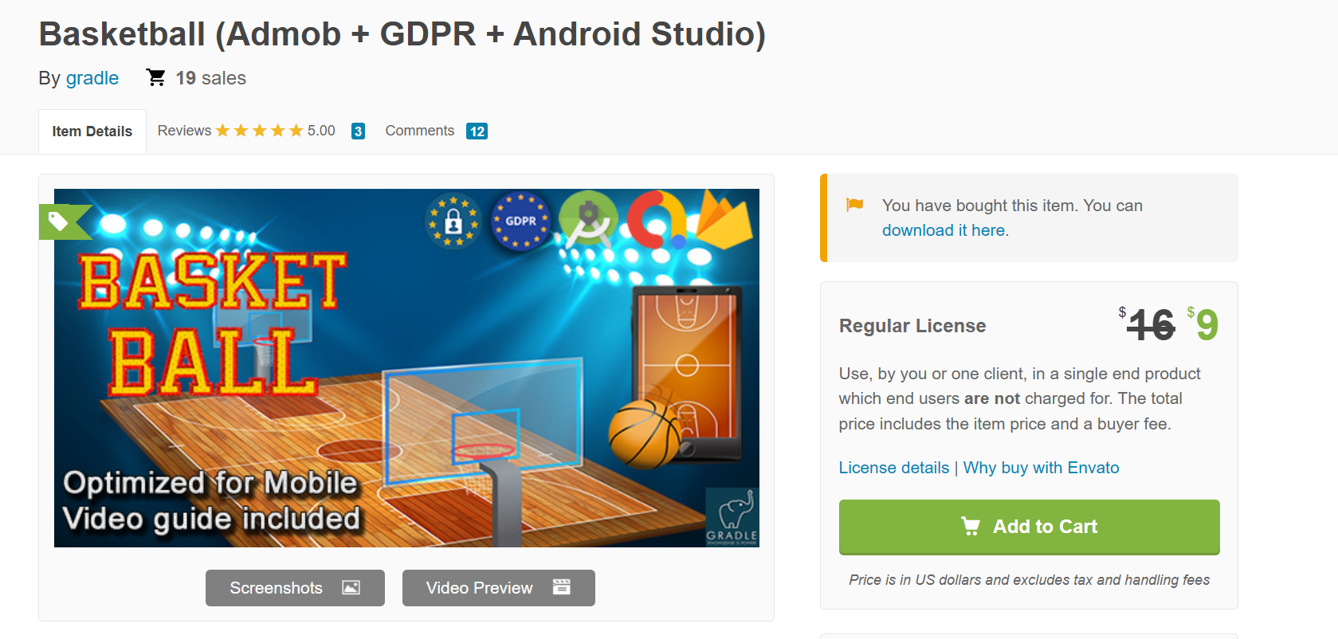Screen dimensions: 1338x639
Task: Click the orange flag notice icon
Action: pos(854,205)
